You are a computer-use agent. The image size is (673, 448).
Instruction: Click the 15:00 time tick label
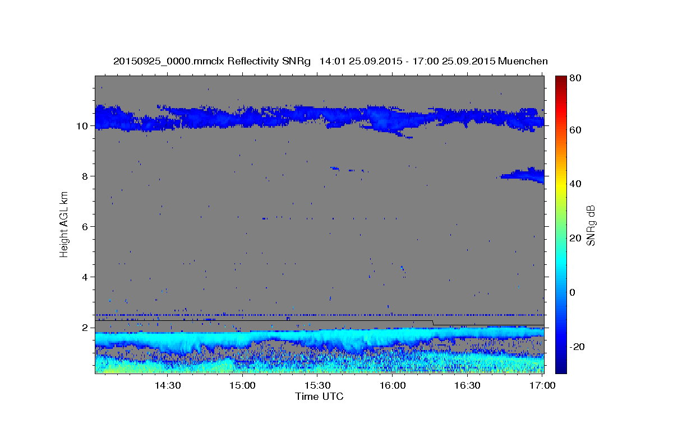[242, 385]
